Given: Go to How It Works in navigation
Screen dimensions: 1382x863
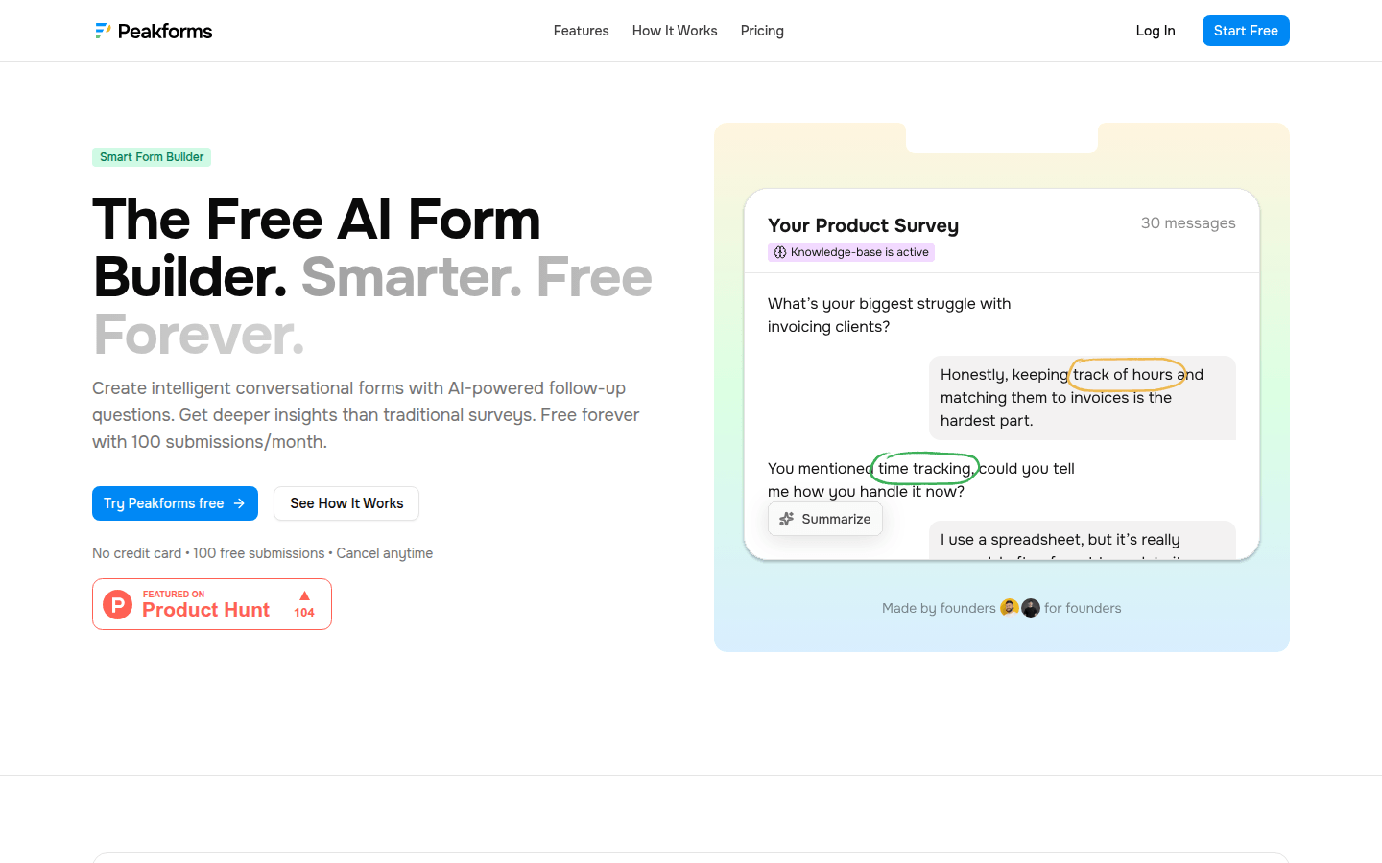Looking at the screenshot, I should pyautogui.click(x=675, y=31).
